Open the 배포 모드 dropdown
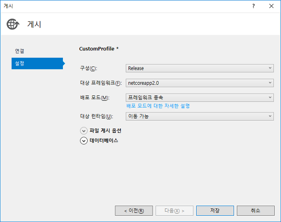281x222 pixels. tap(200, 97)
